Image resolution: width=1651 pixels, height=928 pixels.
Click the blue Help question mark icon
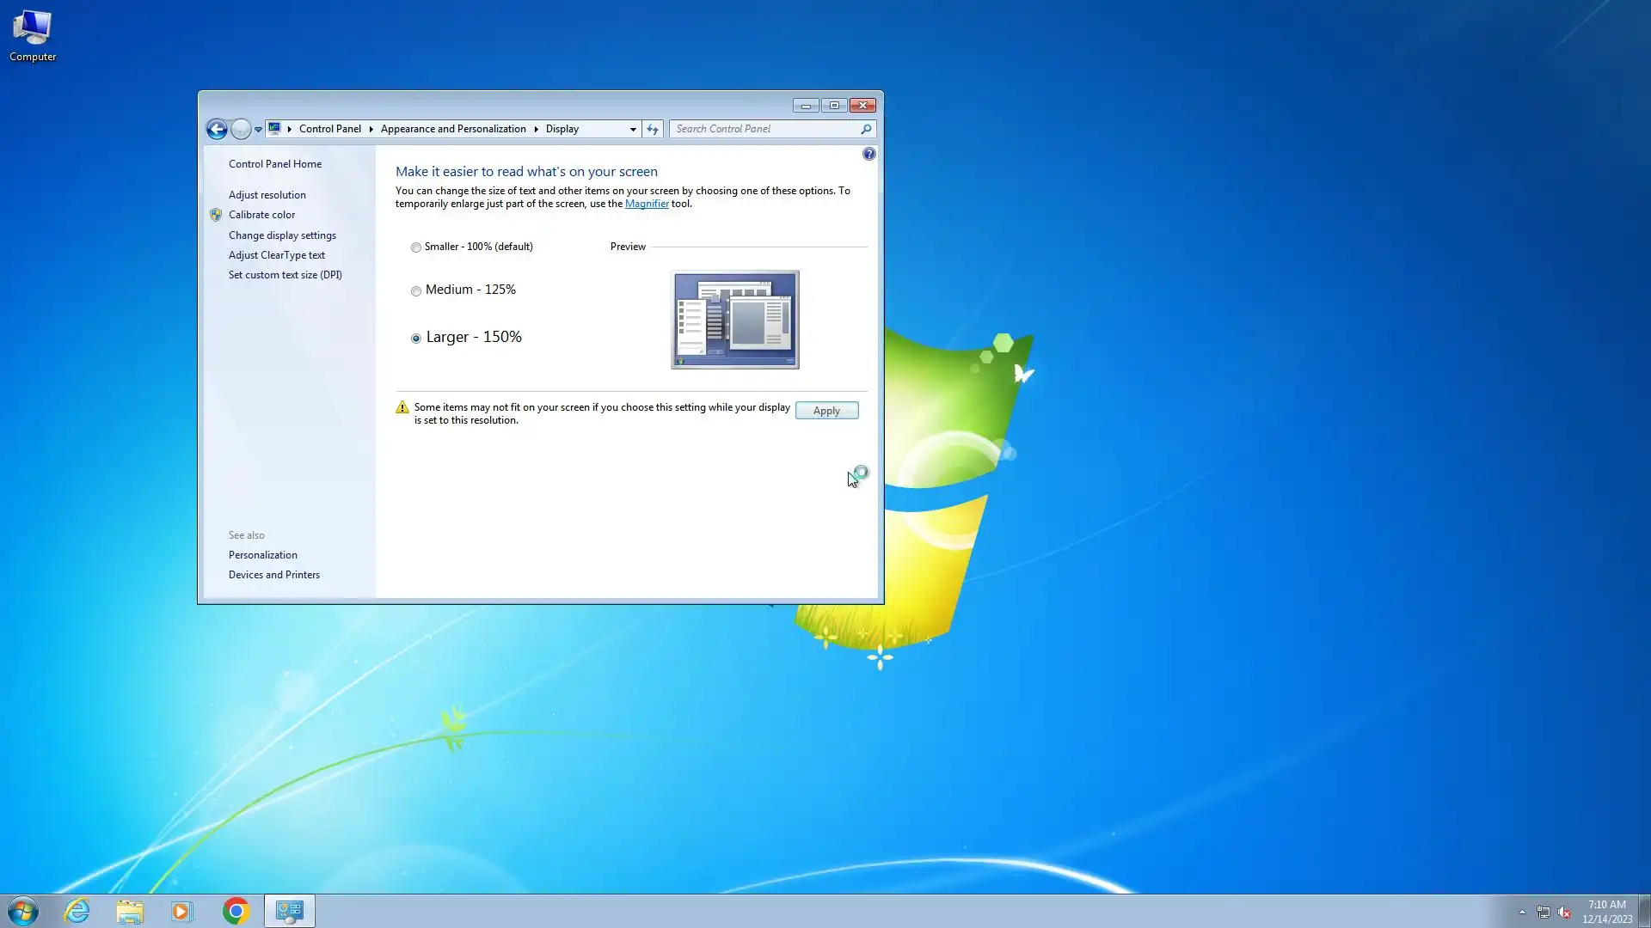[x=868, y=155]
